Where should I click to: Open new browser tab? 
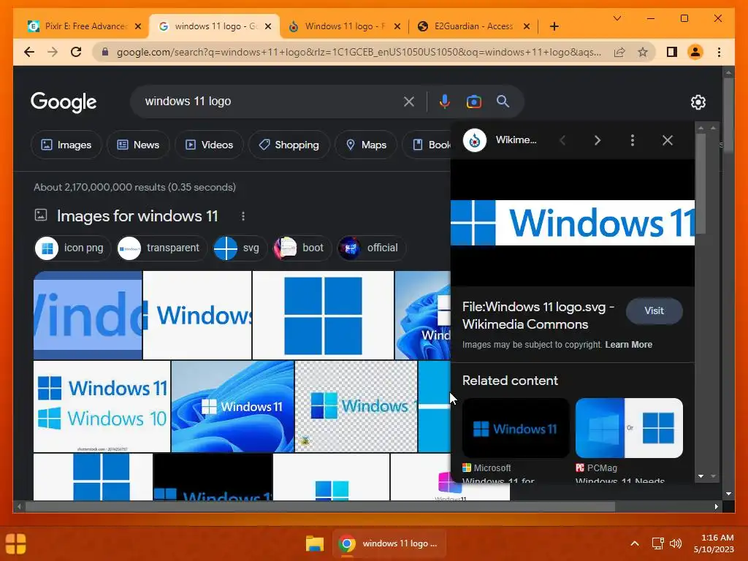tap(554, 26)
